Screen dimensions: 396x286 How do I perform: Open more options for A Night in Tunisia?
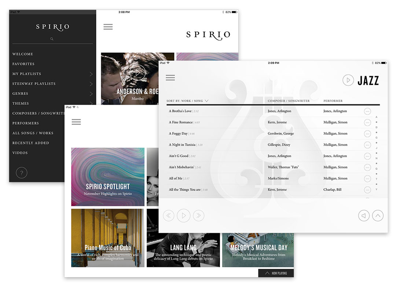(367, 145)
